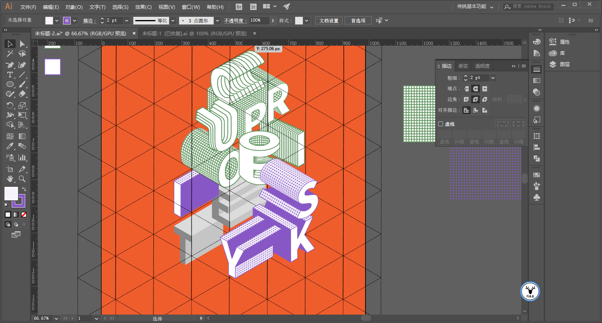The image size is (602, 323).
Task: Open the Color panel from the dock
Action: point(537,42)
